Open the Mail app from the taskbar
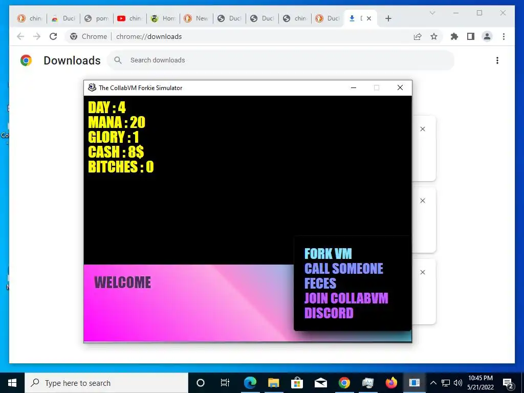524x393 pixels. (x=320, y=383)
